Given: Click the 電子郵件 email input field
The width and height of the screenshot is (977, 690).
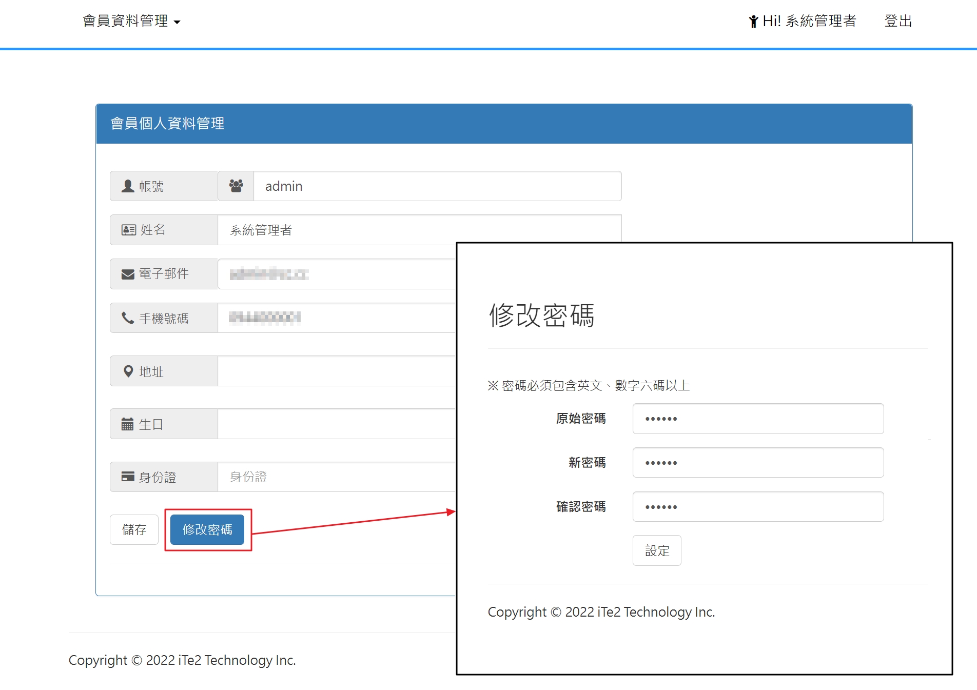Looking at the screenshot, I should click(337, 274).
